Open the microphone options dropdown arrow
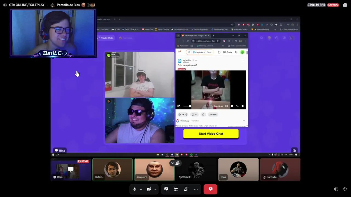Image resolution: width=351 pixels, height=197 pixels. coord(141,189)
